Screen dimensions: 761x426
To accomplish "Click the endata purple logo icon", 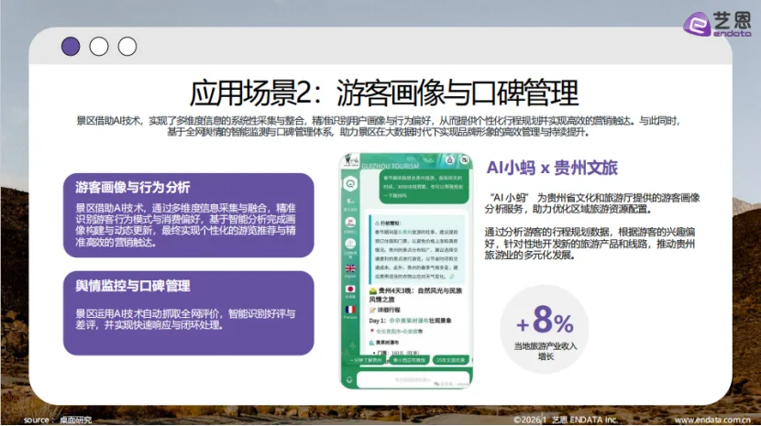I will point(697,24).
